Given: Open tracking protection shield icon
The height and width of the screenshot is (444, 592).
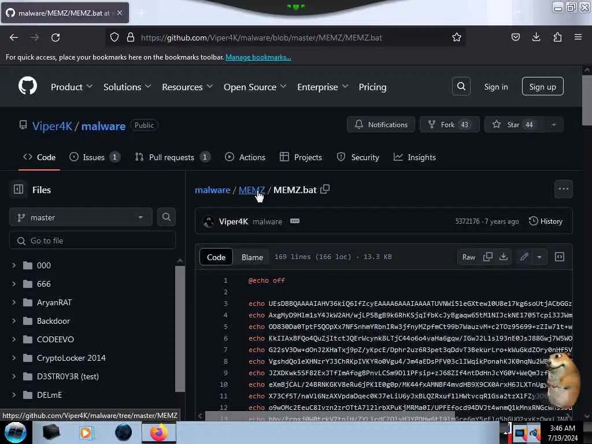Looking at the screenshot, I should 114,38.
